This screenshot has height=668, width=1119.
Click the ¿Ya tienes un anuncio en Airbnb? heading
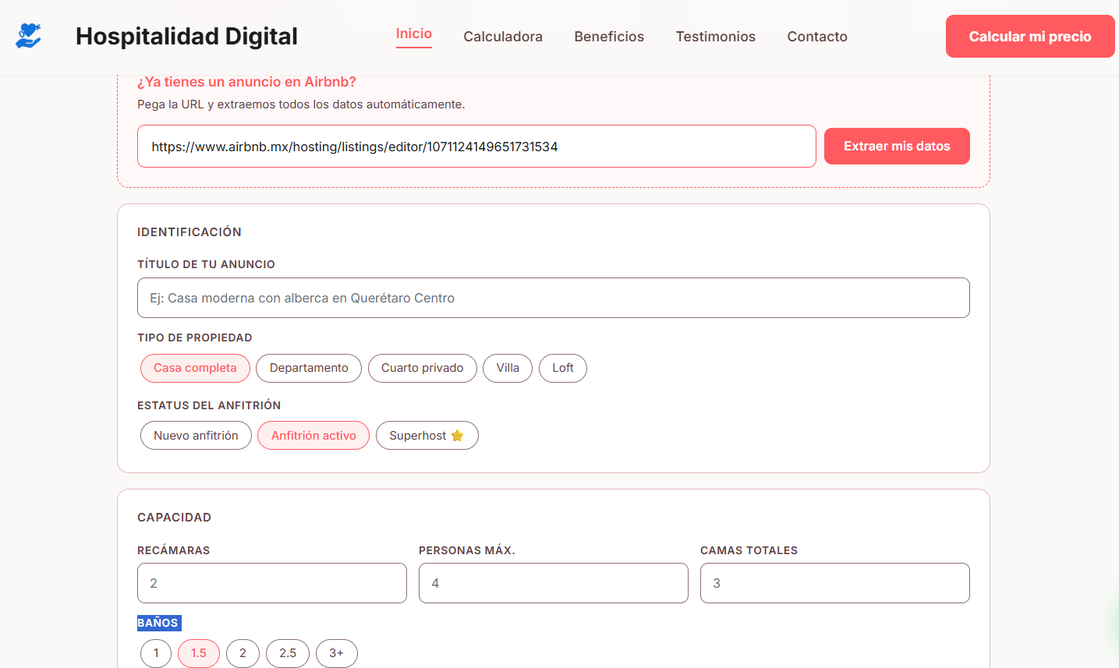(x=246, y=82)
